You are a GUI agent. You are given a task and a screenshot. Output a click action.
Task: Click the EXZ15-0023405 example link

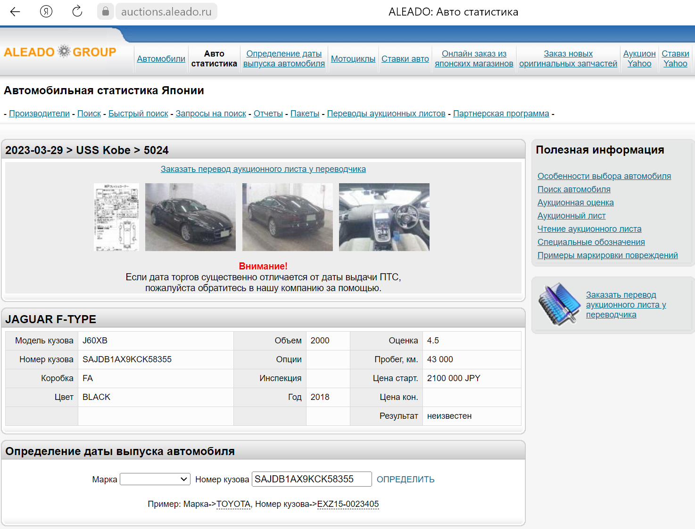click(348, 504)
